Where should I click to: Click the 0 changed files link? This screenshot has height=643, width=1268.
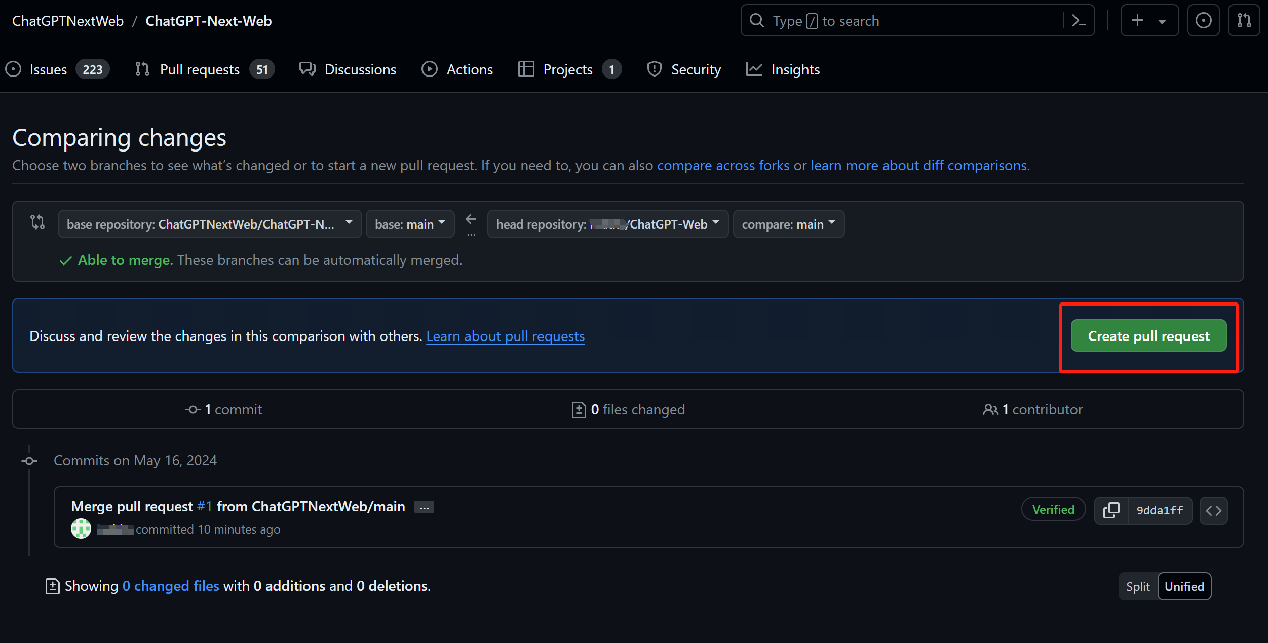coord(171,586)
